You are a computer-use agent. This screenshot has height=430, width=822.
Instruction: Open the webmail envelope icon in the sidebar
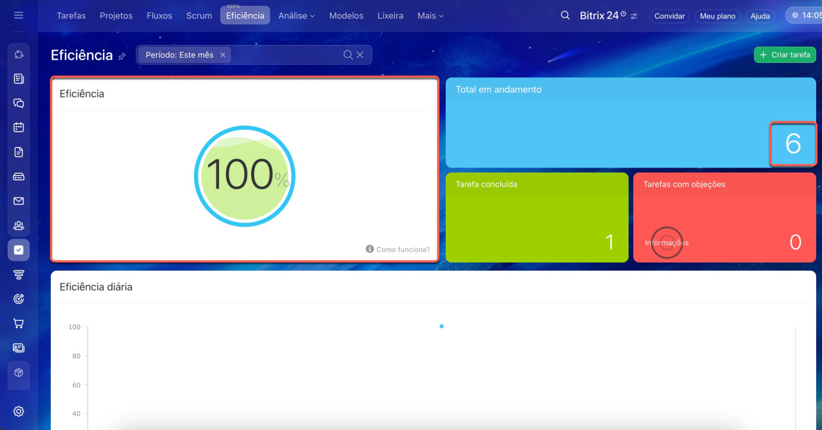coord(19,201)
